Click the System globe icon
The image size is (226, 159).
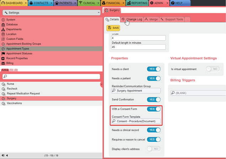(x=3, y=20)
